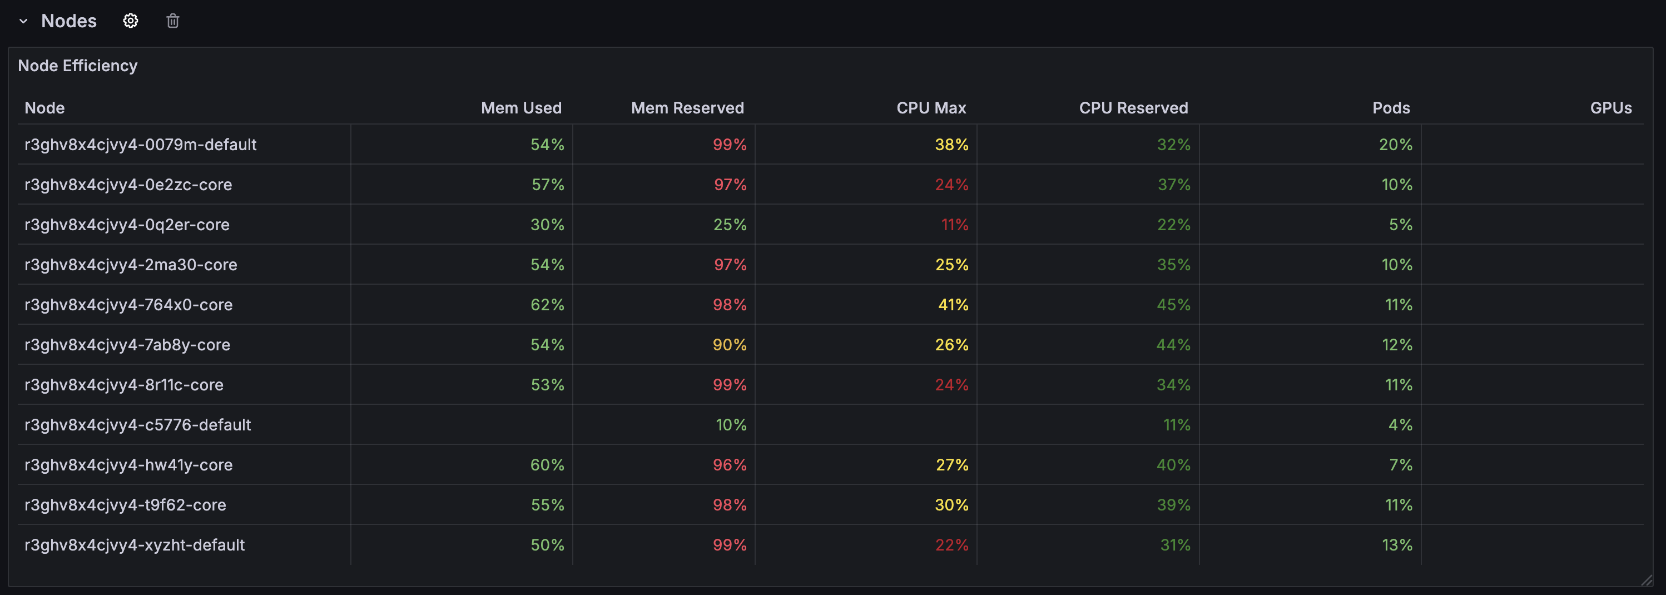Click the 99% Mem Reserved value for xyzht-default

(730, 544)
